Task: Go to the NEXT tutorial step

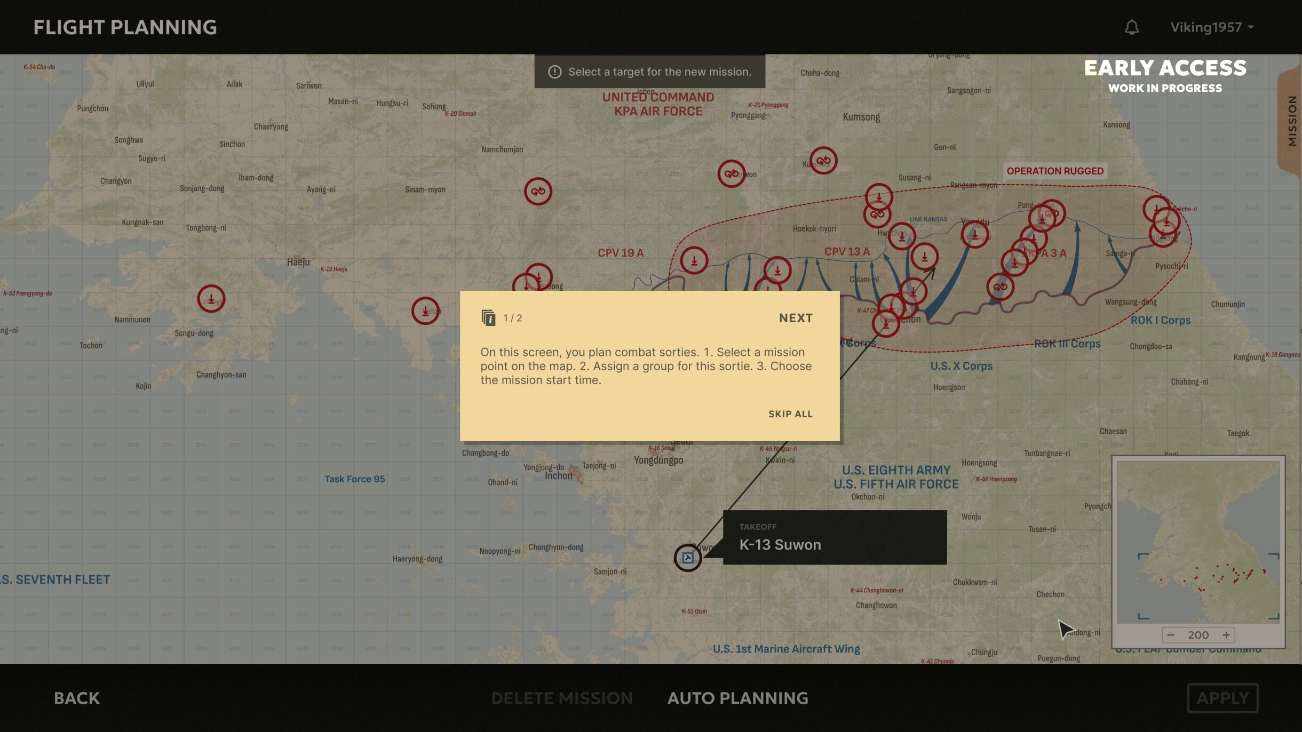Action: [796, 318]
